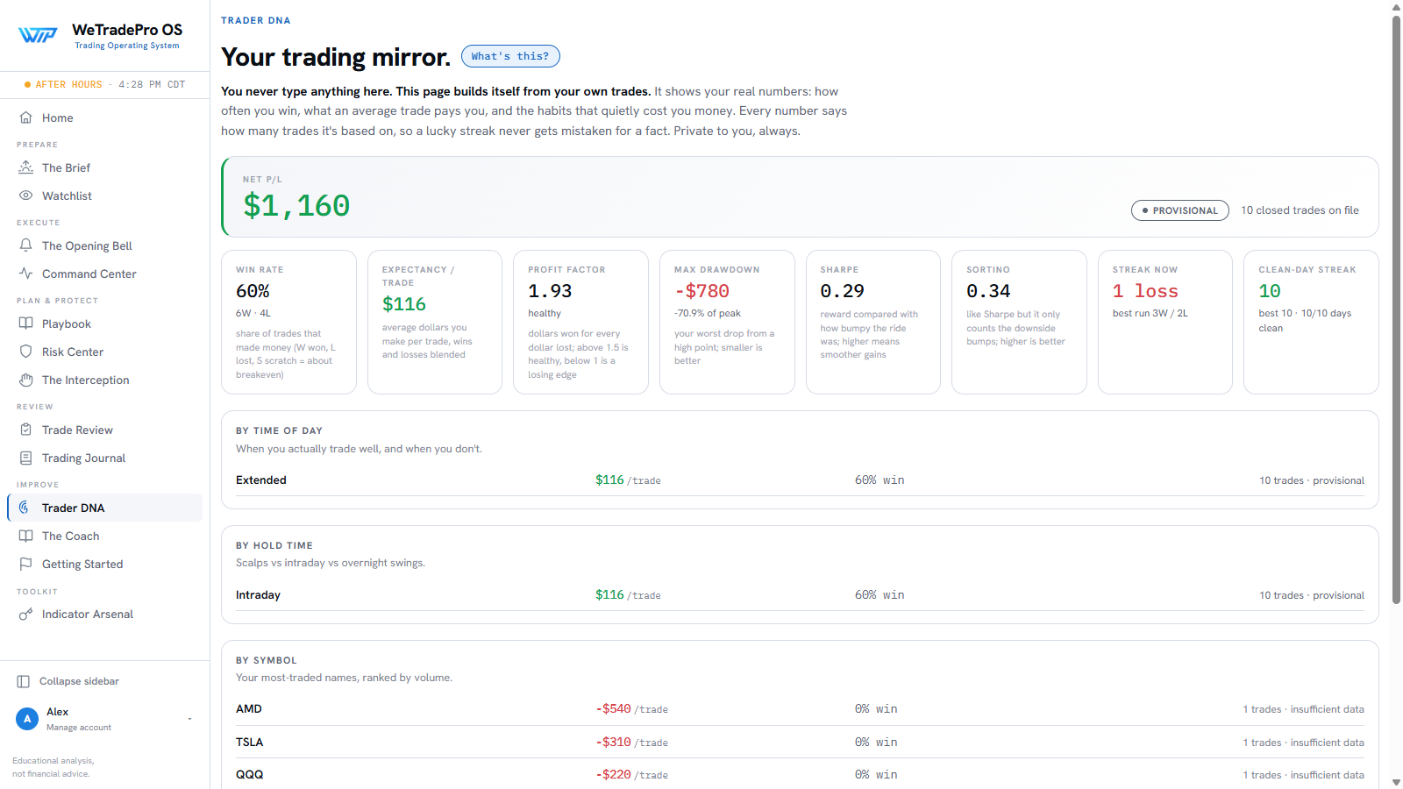Click The Opening Bell bell icon
This screenshot has width=1403, height=789.
coord(26,245)
